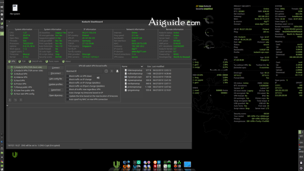Click the undo arrow icon below the VPN list
The width and height of the screenshot is (304, 171).
click(x=15, y=100)
